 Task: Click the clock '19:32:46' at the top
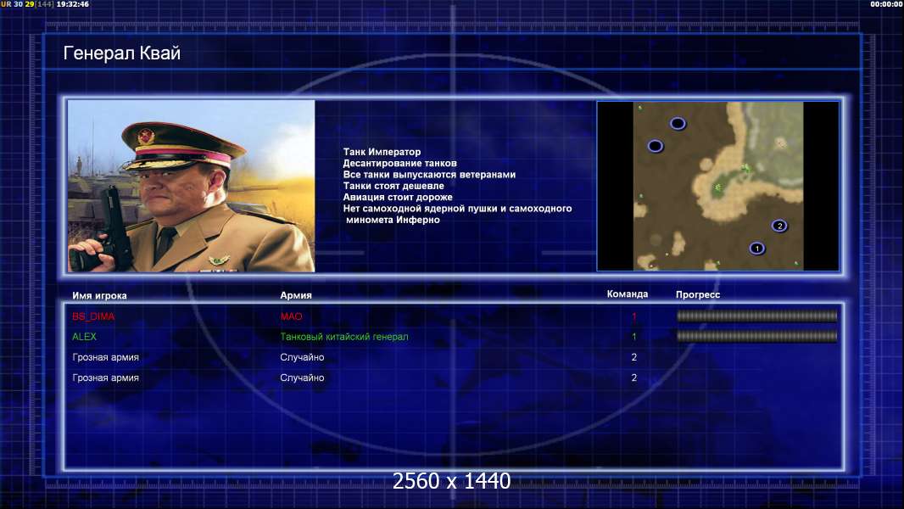tap(73, 4)
